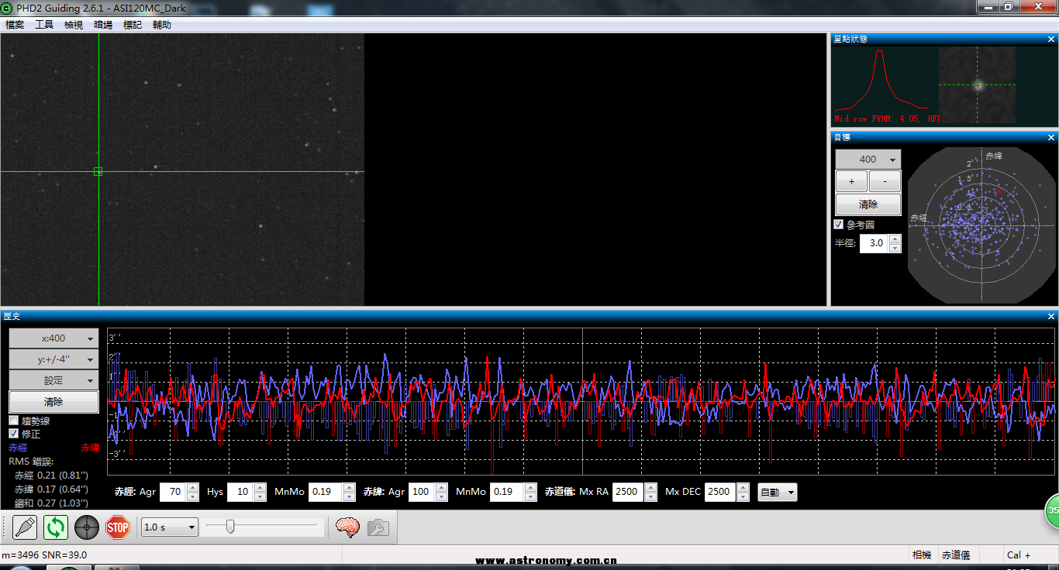Click 清除 button in target panel
This screenshot has width=1059, height=570.
pyautogui.click(x=868, y=204)
